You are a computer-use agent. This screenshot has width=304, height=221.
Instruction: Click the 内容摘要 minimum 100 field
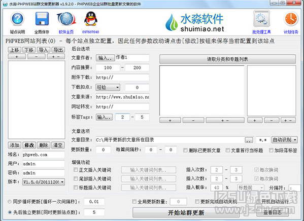click(108, 67)
